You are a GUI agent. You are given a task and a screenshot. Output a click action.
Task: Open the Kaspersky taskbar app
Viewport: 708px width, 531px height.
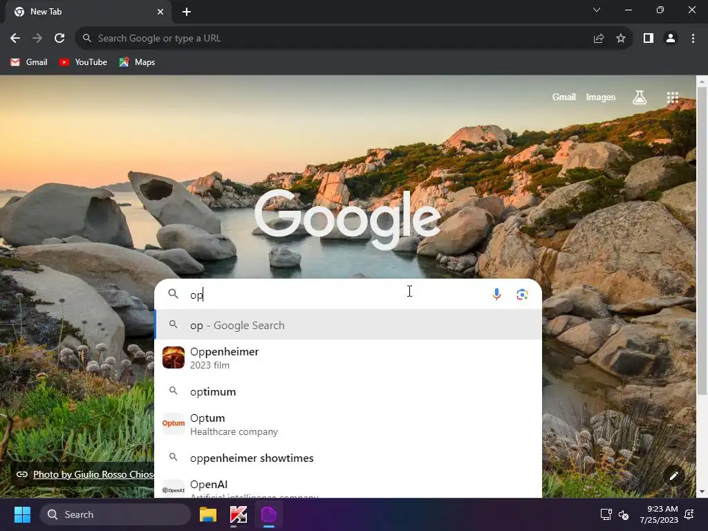pyautogui.click(x=239, y=514)
